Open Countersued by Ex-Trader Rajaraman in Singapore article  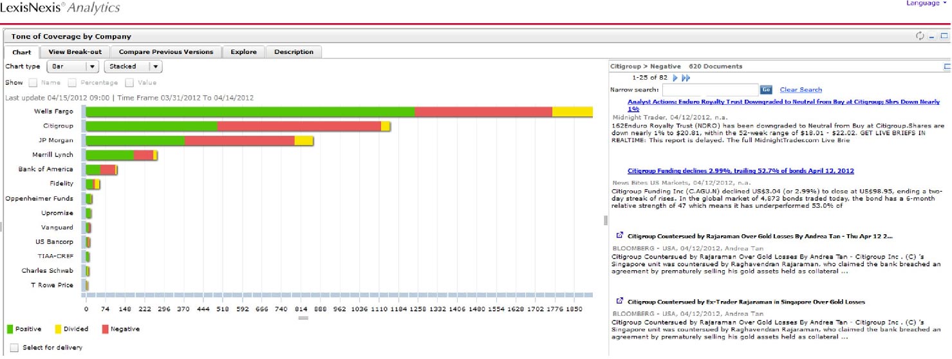click(746, 302)
